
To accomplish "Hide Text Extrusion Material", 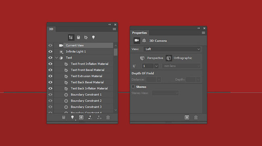I will [50, 76].
